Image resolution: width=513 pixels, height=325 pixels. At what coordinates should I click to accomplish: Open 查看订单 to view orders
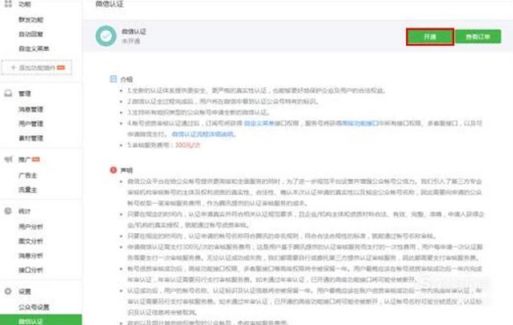click(478, 36)
